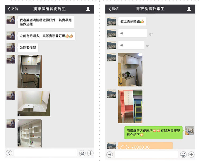Tap sender avatar beside green reply message
Viewport: 201px width, 162px height.
189,131
